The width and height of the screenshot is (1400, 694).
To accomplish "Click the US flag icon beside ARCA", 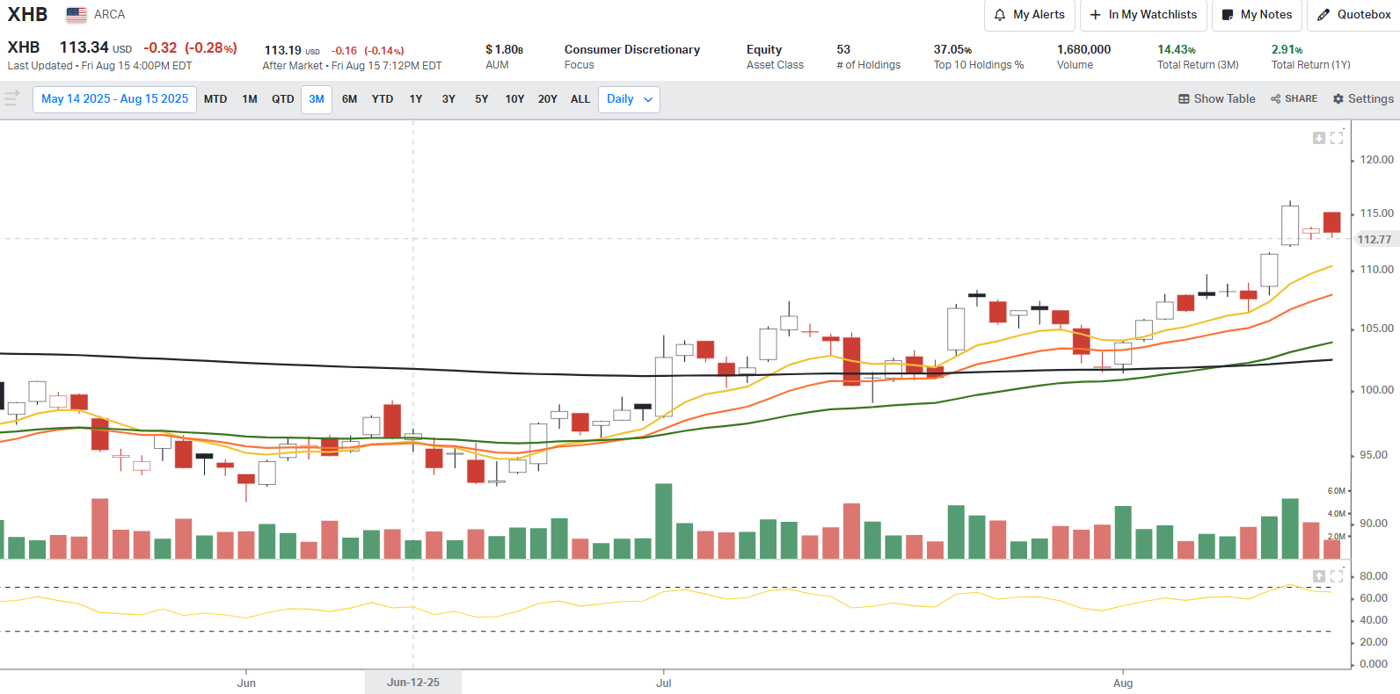I will tap(77, 15).
